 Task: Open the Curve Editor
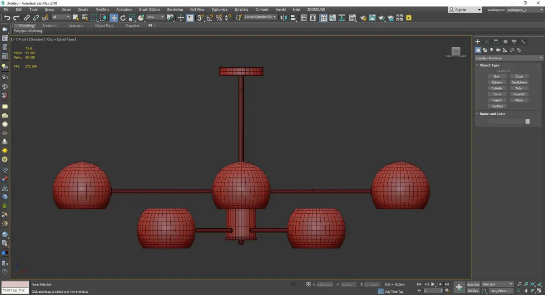click(x=332, y=18)
